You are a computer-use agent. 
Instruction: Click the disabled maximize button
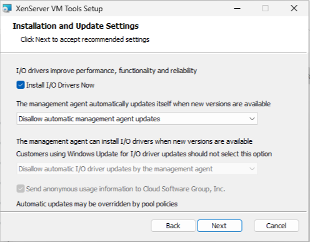click(x=265, y=8)
